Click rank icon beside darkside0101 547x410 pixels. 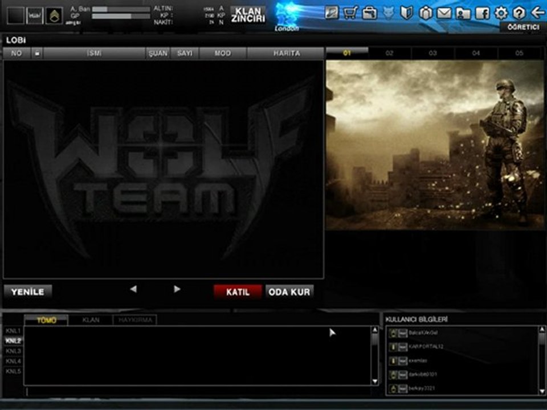tap(394, 375)
